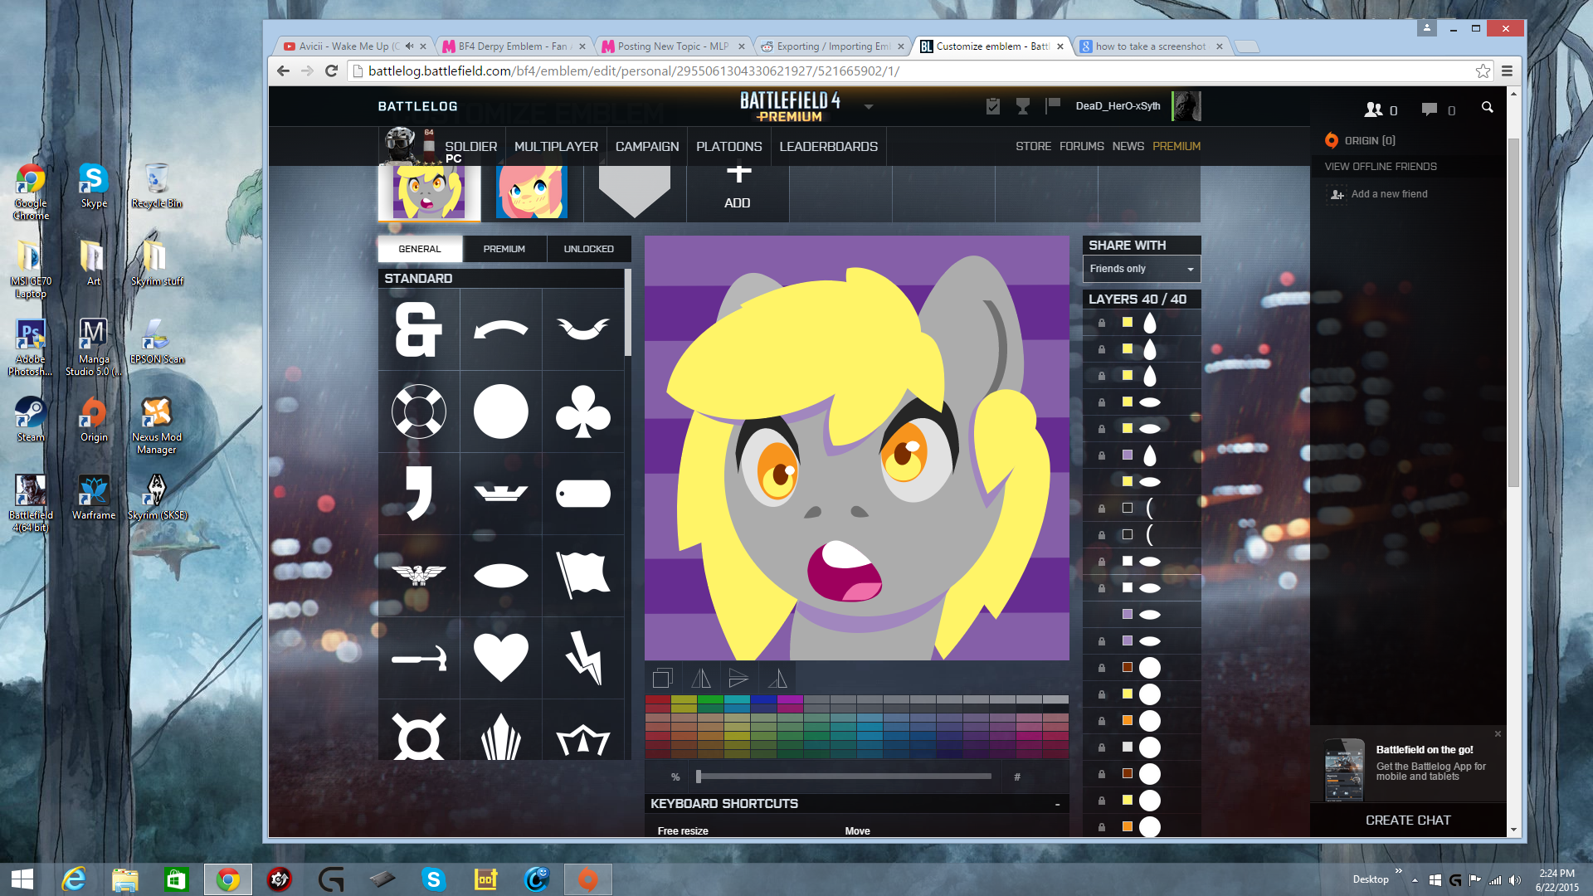The height and width of the screenshot is (896, 1593).
Task: Switch to 'Exporting / Importing' browser tab
Action: pos(833,46)
